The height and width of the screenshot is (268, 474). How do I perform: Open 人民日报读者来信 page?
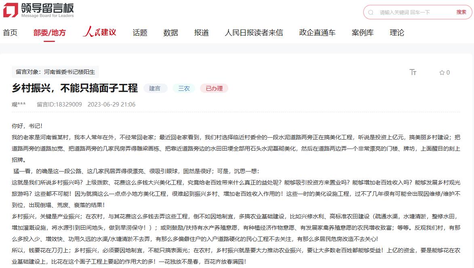click(254, 32)
